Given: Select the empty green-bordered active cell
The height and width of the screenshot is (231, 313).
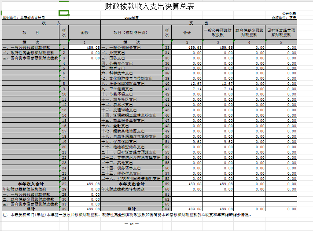Looking at the screenshot, I should (64, 13).
